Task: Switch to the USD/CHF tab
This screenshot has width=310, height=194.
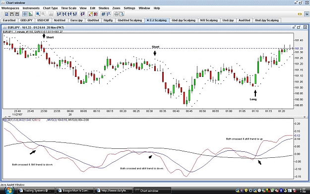Action: (43, 20)
